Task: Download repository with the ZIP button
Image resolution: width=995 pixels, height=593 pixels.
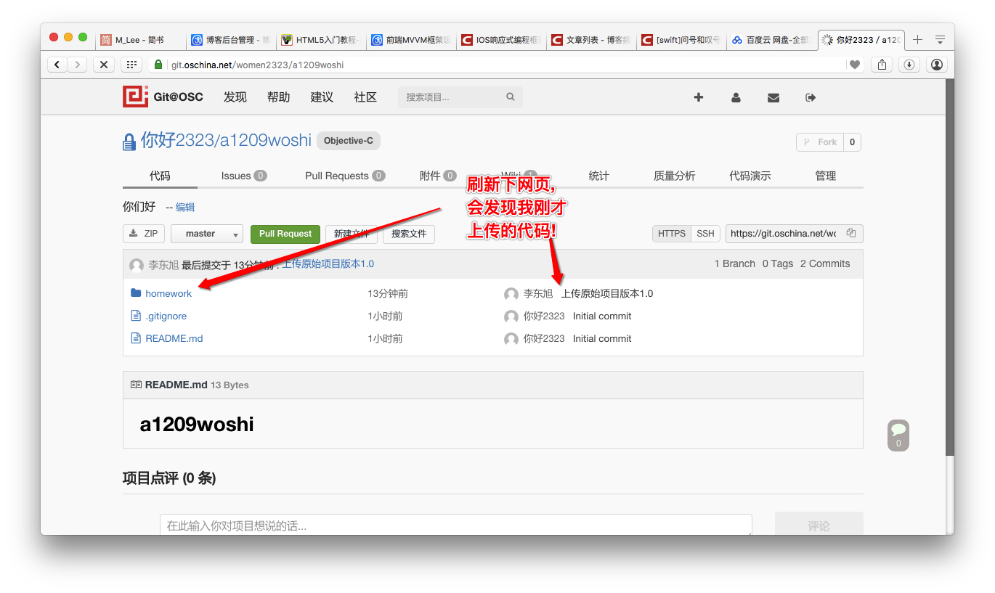Action: pyautogui.click(x=144, y=234)
